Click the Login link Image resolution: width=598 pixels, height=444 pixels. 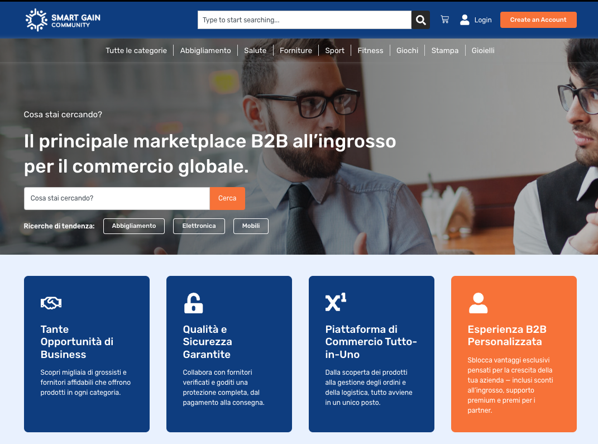coord(483,20)
